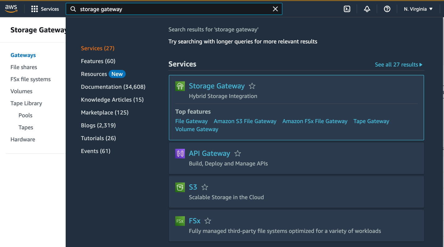Clear the search with the X

pos(275,9)
